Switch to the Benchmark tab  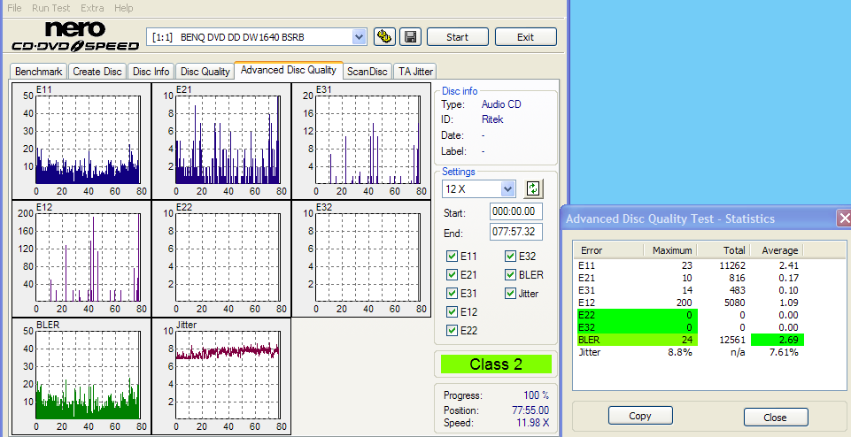pos(39,71)
